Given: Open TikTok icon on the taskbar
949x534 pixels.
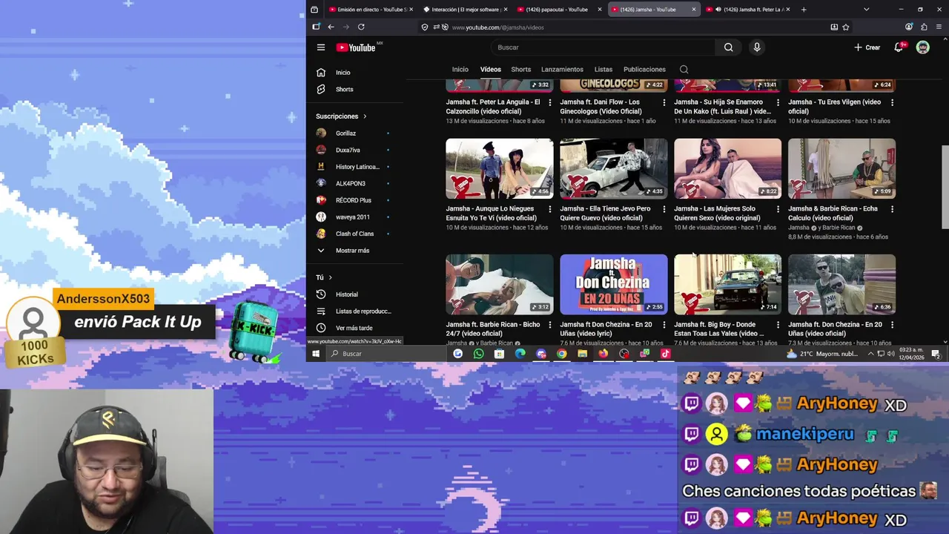Looking at the screenshot, I should [666, 354].
